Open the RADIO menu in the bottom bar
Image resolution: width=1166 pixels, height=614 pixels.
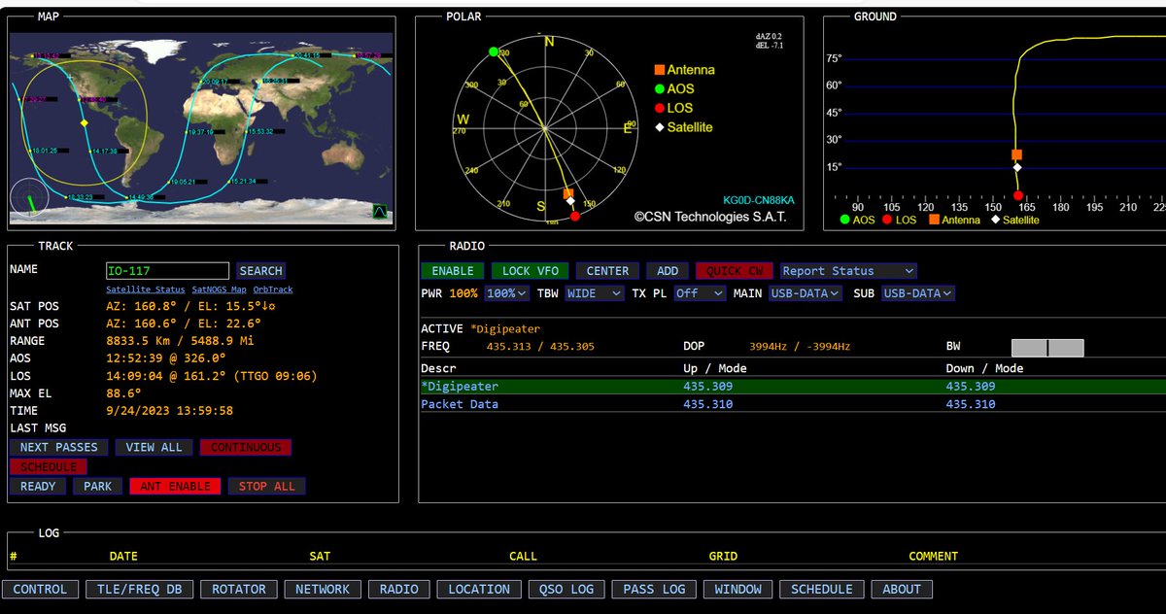pyautogui.click(x=399, y=590)
